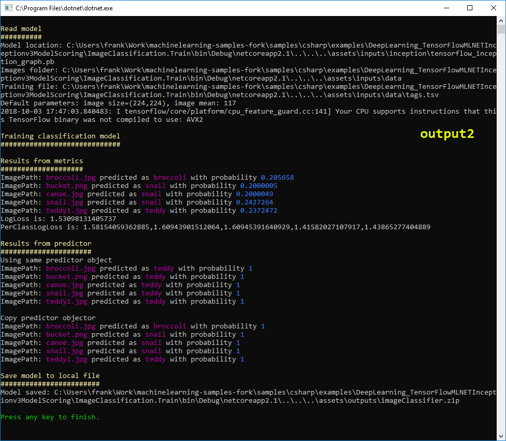The height and width of the screenshot is (441, 506).
Task: Minimize the dotnet.exe console window
Action: (447, 8)
